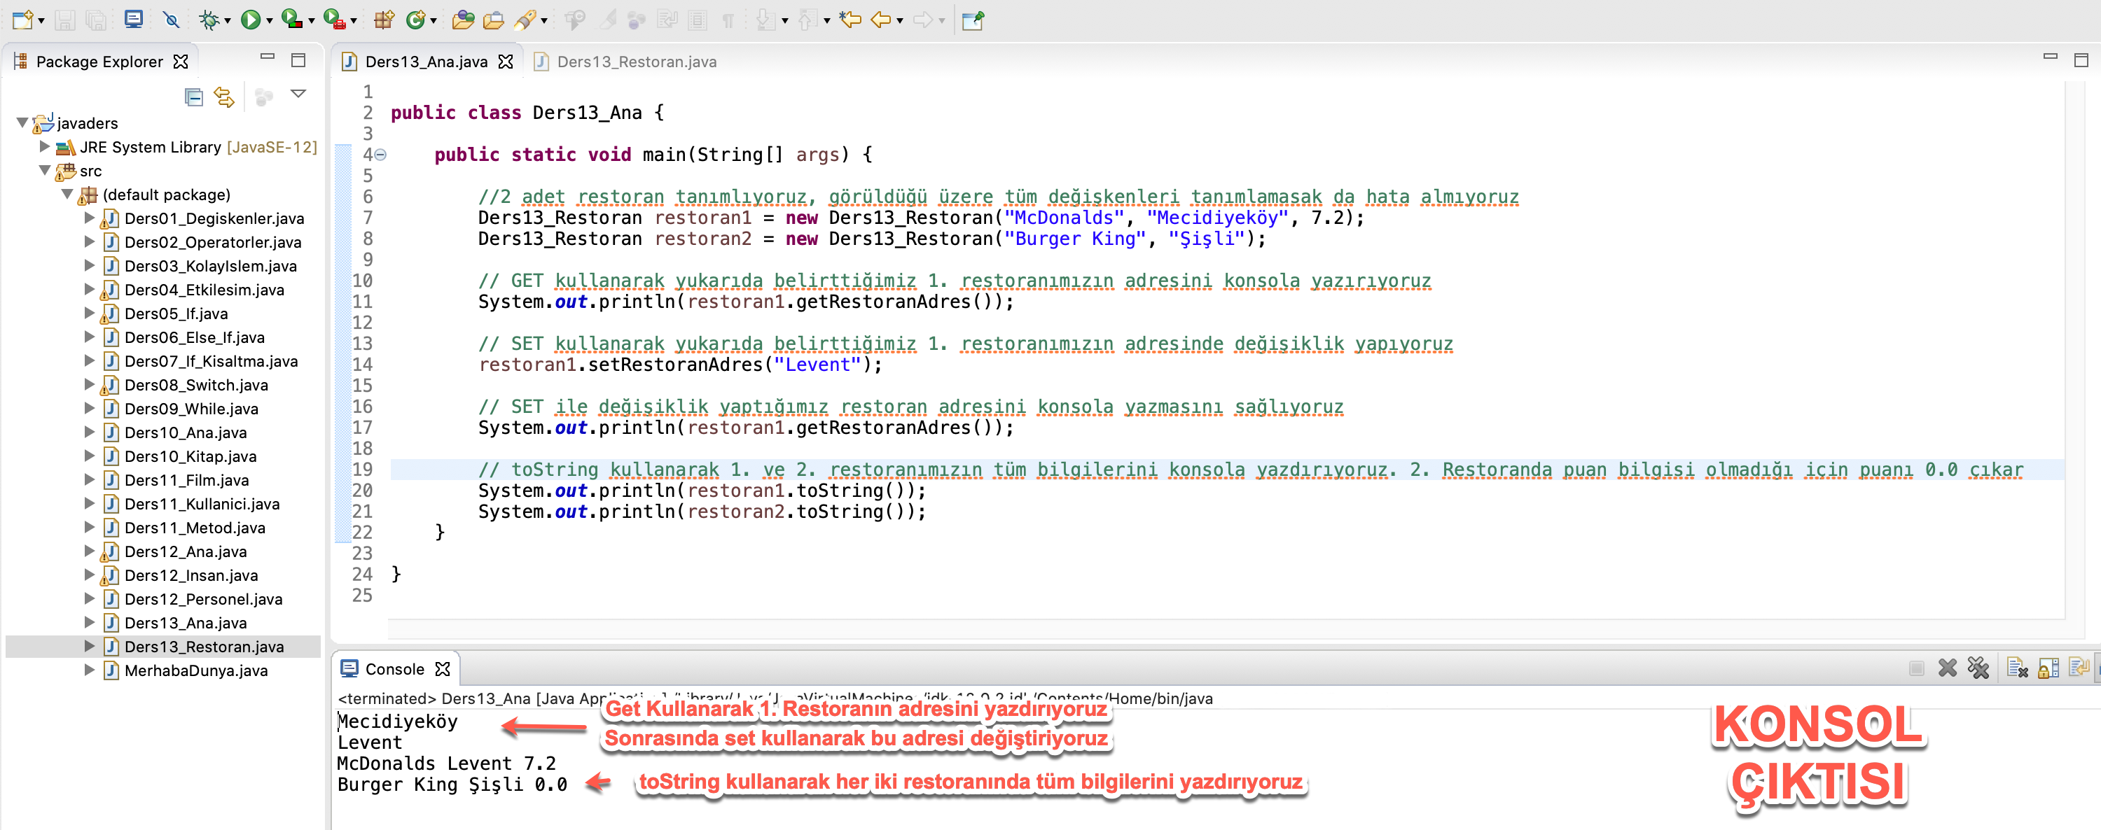The image size is (2101, 830).
Task: Click Collapse All in Package Explorer
Action: pos(193,97)
